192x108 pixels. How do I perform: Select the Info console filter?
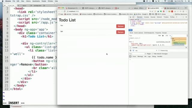point(145,56)
